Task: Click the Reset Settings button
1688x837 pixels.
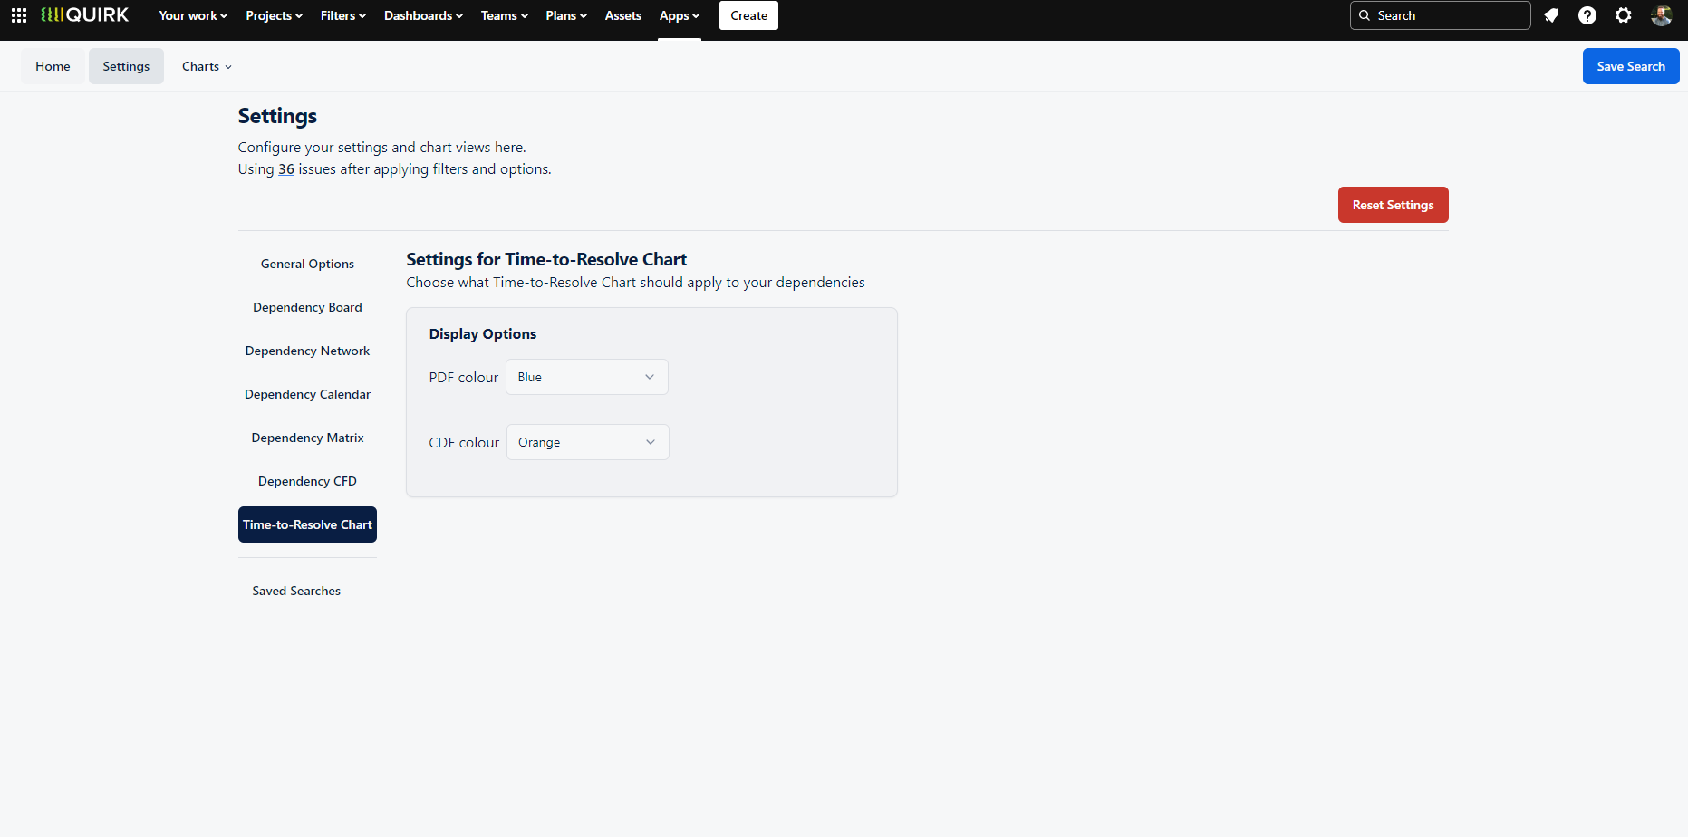Action: (x=1393, y=205)
